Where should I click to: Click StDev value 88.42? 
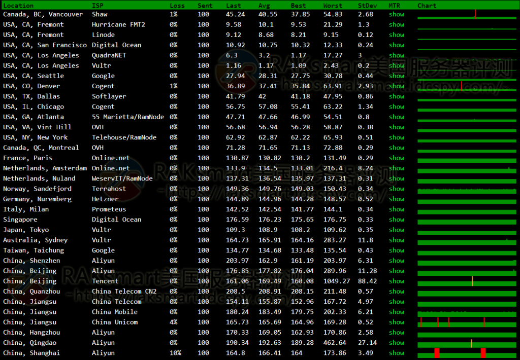(368, 281)
